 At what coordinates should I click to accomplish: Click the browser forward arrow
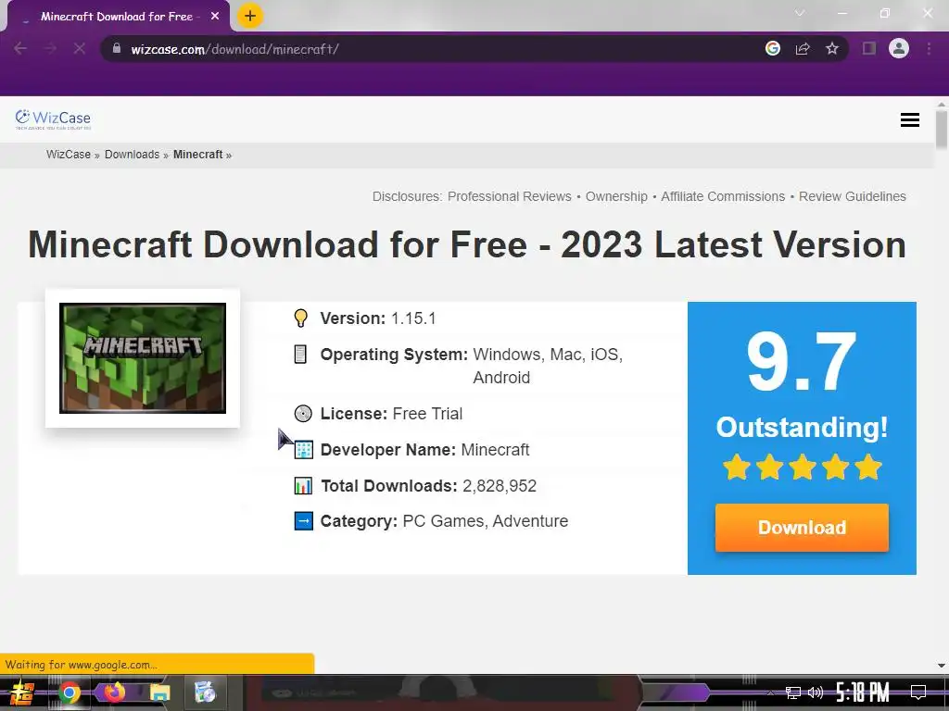point(50,48)
